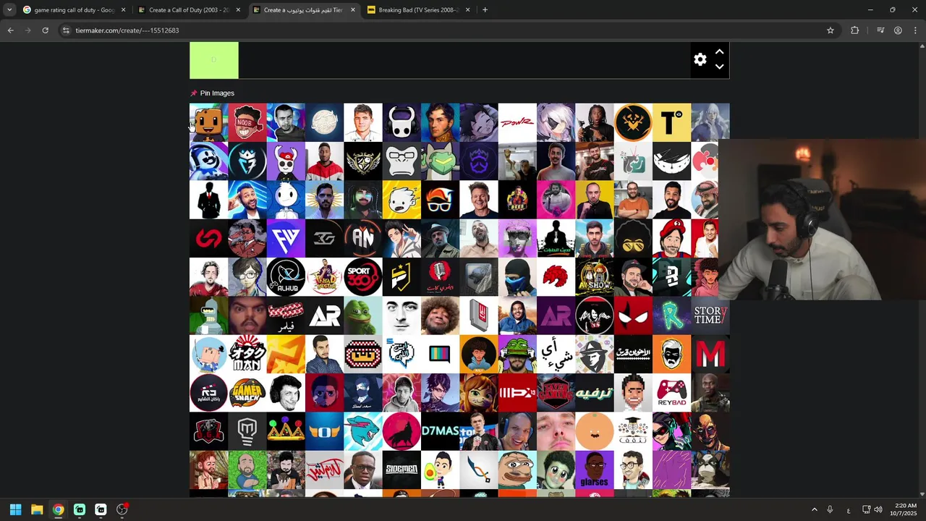Switch to Breaking Bad TV Series tab
This screenshot has height=521, width=926.
click(419, 10)
